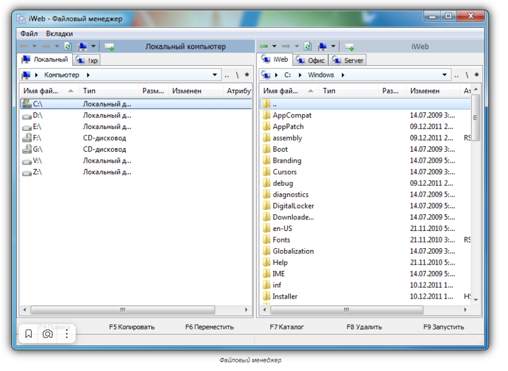Click the add connection icon in the right toolbar
This screenshot has width=508, height=371.
[x=349, y=46]
